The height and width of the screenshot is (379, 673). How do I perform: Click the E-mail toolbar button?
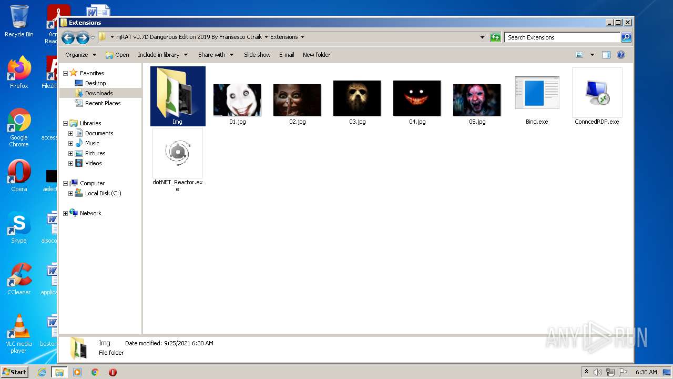tap(287, 55)
